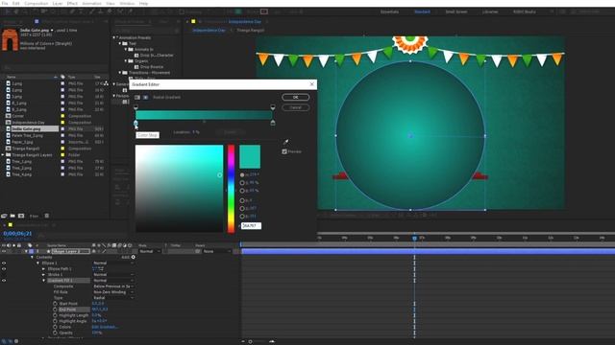The width and height of the screenshot is (615, 345).
Task: Click the Text folder icon in Animation Presets
Action: coord(126,43)
